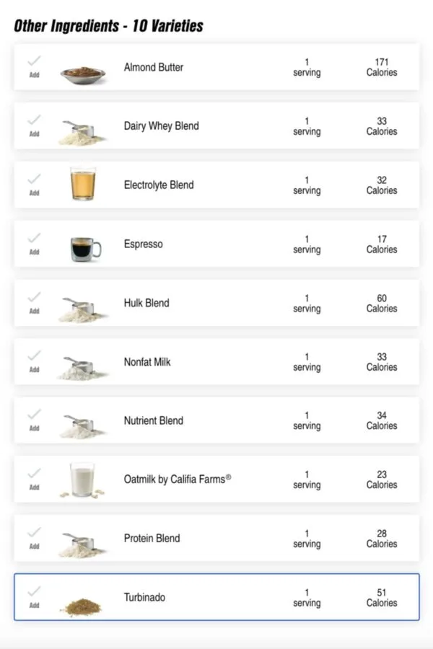Viewport: 433px width, 649px height.
Task: Click the Oatmilk glass image
Action: pyautogui.click(x=82, y=480)
